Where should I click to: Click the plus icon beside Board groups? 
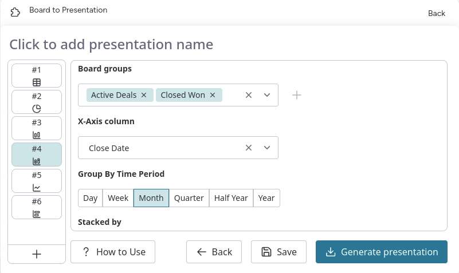[x=297, y=95]
